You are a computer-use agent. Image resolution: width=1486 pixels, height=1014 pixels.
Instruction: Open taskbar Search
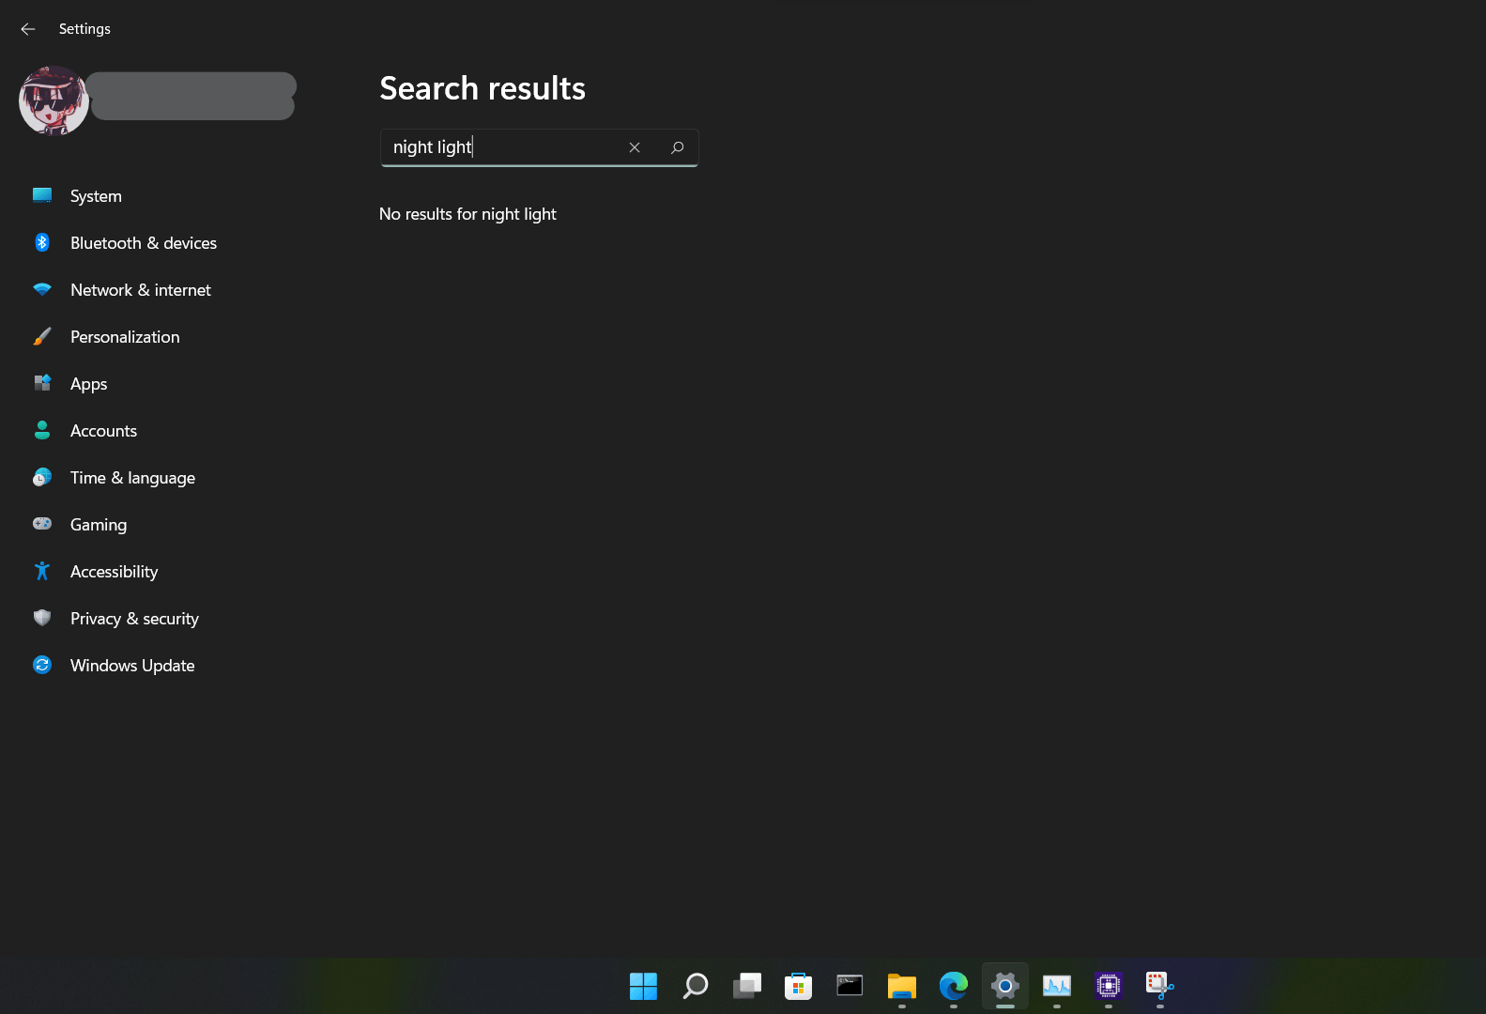tap(695, 986)
